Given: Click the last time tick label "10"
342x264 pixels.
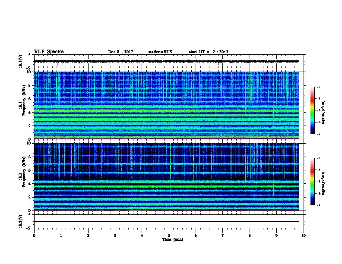Looking at the screenshot, I should point(304,236).
